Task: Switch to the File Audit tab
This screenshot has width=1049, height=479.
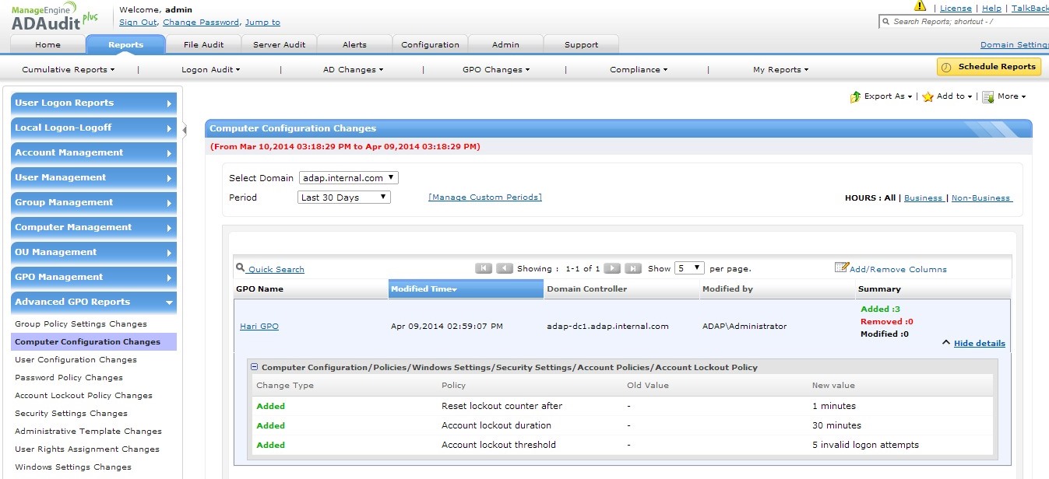Action: [x=203, y=44]
